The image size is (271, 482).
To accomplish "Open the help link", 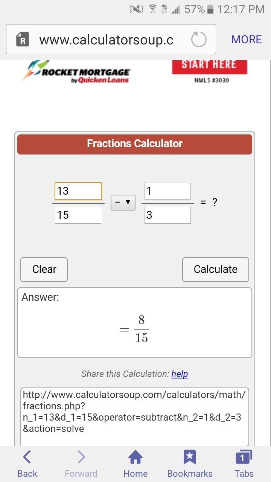I will coord(180,374).
